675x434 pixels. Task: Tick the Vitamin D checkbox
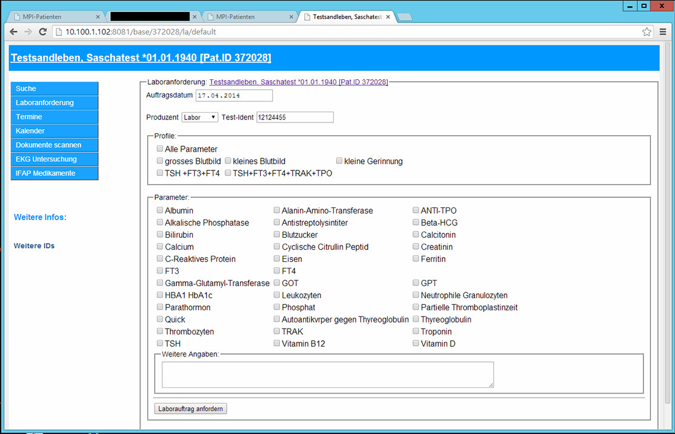(x=416, y=344)
